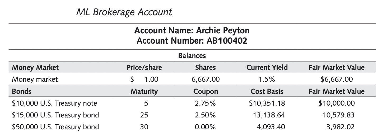Click the $10,351.18 cost basis cell
The image size is (383, 134).
(267, 103)
